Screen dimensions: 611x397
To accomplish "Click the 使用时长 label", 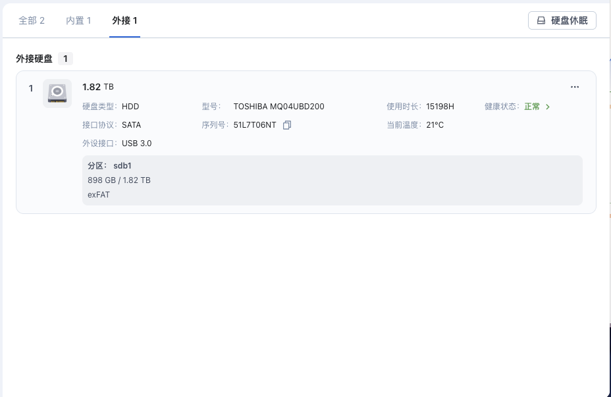I will pos(404,107).
